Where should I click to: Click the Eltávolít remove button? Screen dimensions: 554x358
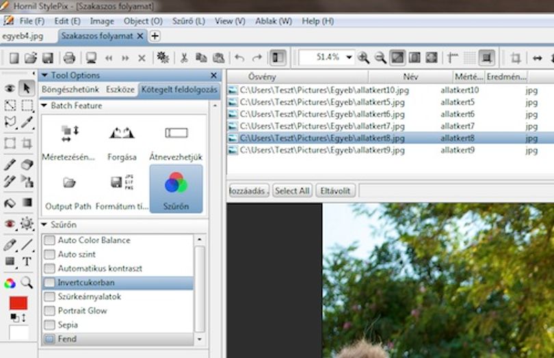pyautogui.click(x=335, y=191)
